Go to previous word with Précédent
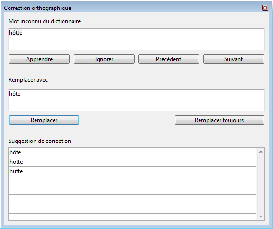273x229 pixels. (169, 59)
